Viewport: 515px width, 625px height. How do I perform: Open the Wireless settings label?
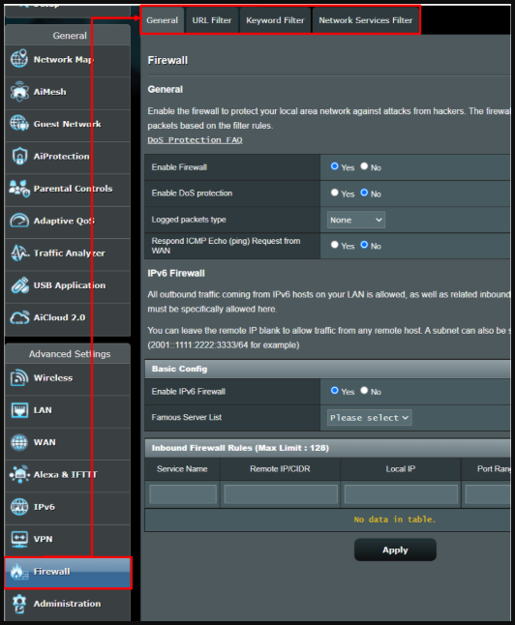[53, 378]
